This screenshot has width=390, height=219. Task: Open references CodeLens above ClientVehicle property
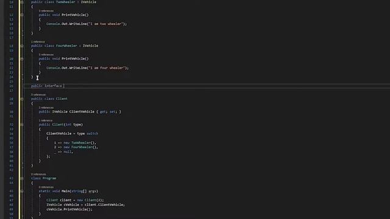(x=46, y=108)
